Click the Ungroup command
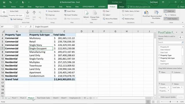This screenshot has width=185, height=104. point(50,15)
